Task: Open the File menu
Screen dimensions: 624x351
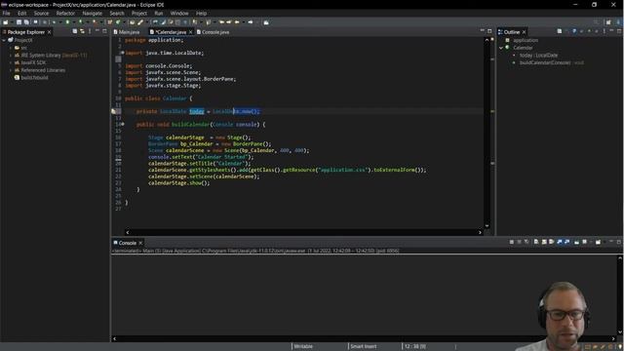Action: [x=7, y=13]
